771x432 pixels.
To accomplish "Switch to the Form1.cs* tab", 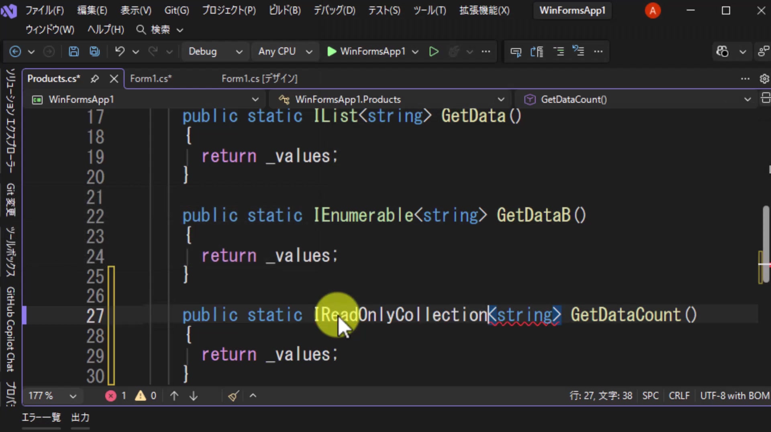I will click(x=151, y=79).
